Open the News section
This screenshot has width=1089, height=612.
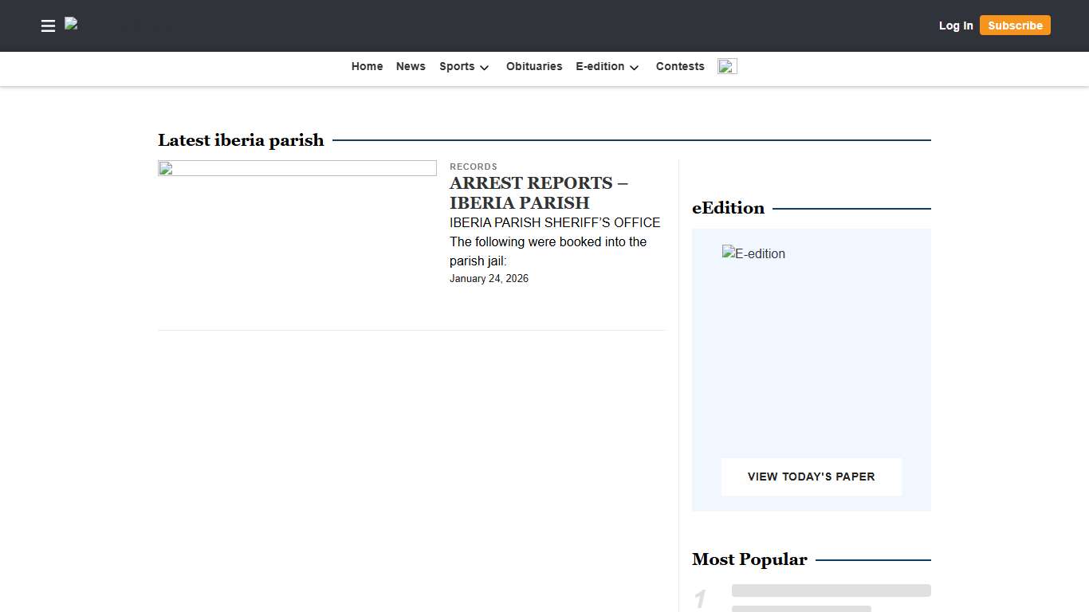click(x=411, y=66)
